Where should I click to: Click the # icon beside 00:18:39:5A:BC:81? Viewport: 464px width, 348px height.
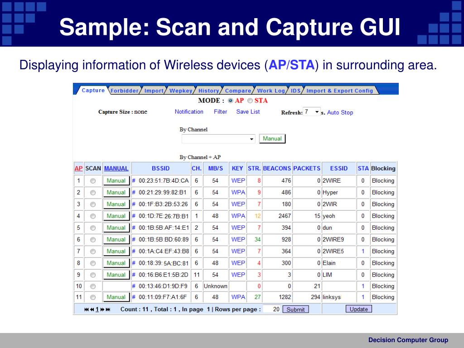134,263
